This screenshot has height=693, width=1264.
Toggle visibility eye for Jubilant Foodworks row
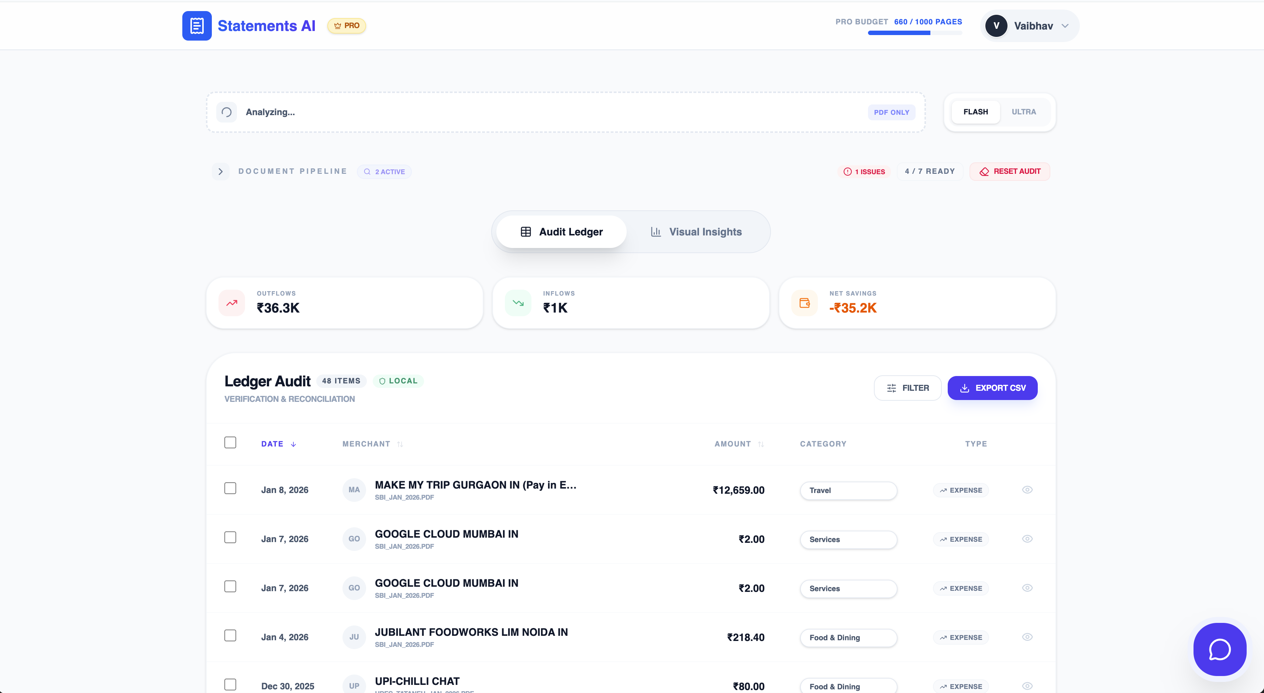(x=1027, y=637)
